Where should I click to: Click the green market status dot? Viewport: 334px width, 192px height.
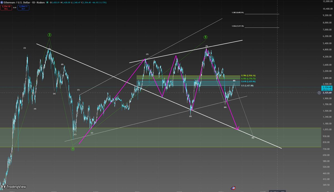click(47, 2)
